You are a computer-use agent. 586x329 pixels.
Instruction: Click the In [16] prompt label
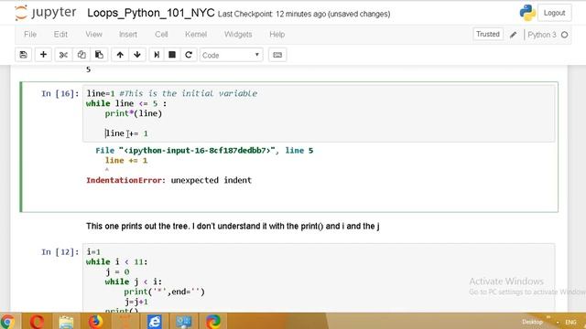60,93
